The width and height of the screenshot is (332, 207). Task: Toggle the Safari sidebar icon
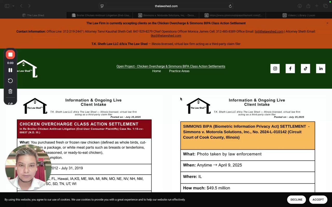point(7,6)
